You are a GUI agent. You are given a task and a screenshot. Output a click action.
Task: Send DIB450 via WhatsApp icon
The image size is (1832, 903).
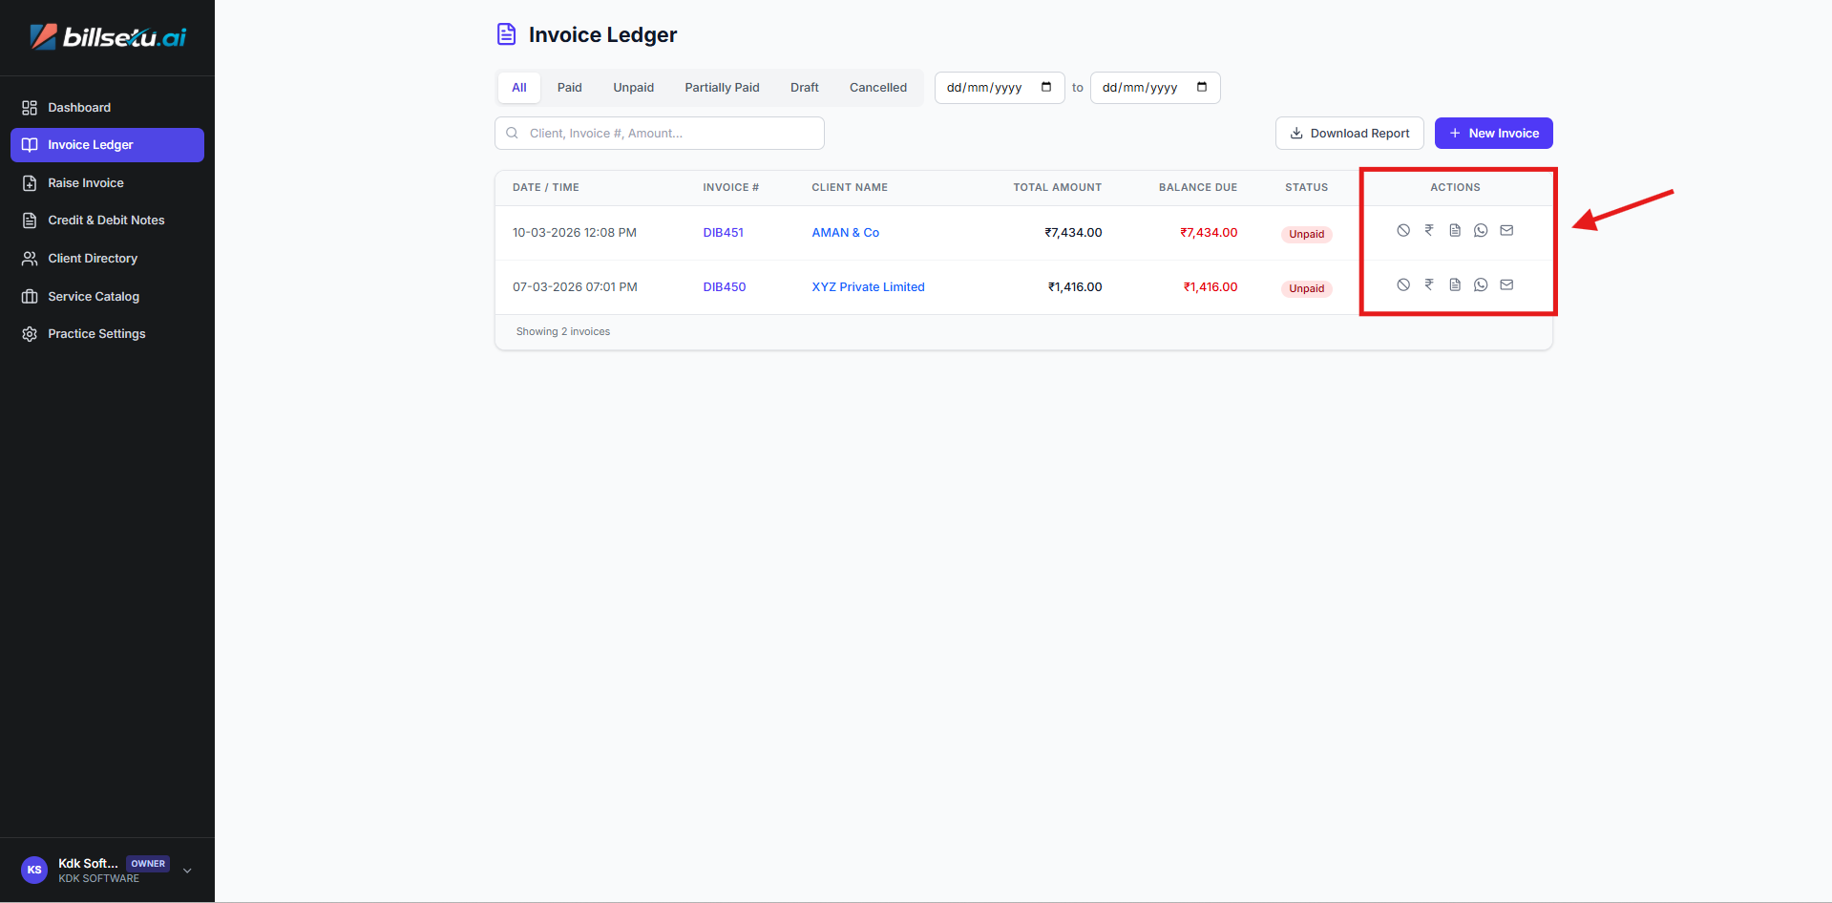(1480, 284)
